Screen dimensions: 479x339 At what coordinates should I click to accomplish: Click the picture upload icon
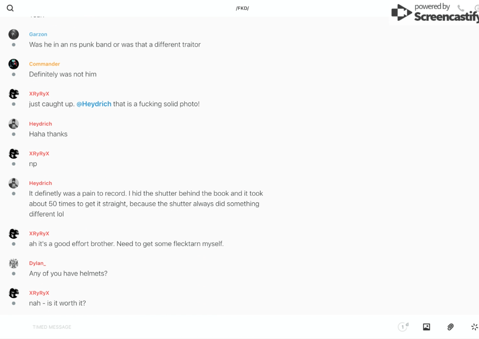pos(426,327)
